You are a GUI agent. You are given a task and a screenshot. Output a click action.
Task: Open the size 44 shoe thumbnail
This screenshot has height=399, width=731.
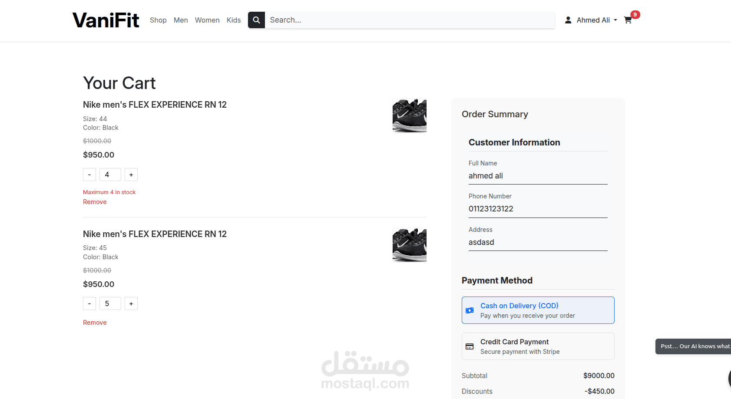pos(410,115)
